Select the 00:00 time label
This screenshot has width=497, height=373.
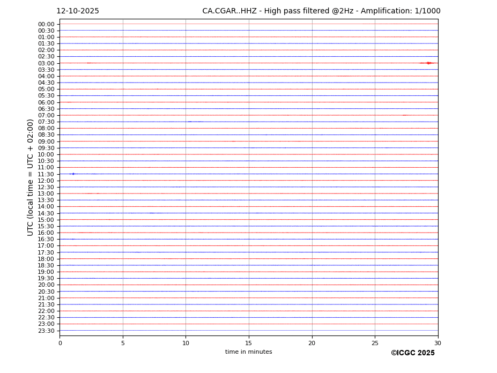(x=46, y=24)
